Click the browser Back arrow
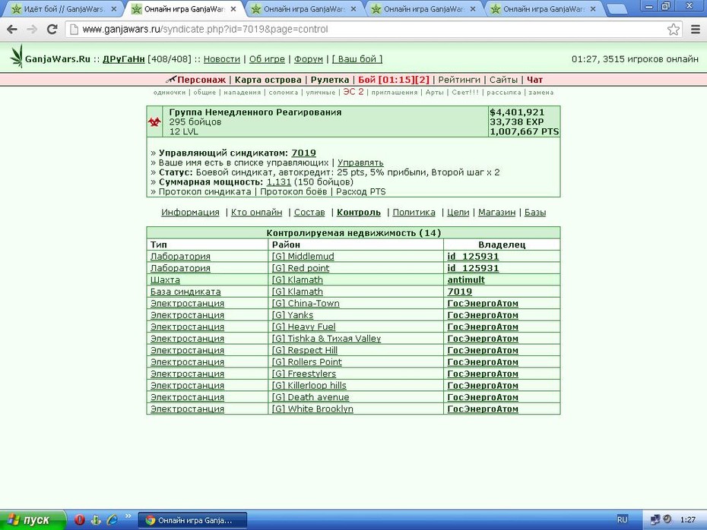 tap(12, 30)
